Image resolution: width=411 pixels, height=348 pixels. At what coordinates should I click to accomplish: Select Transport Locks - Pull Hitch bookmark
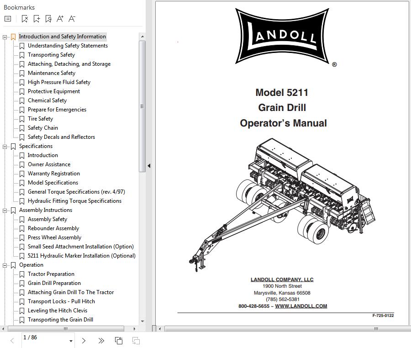(61, 301)
